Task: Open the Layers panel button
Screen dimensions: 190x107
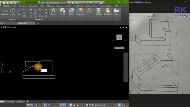Action: [x=62, y=12]
